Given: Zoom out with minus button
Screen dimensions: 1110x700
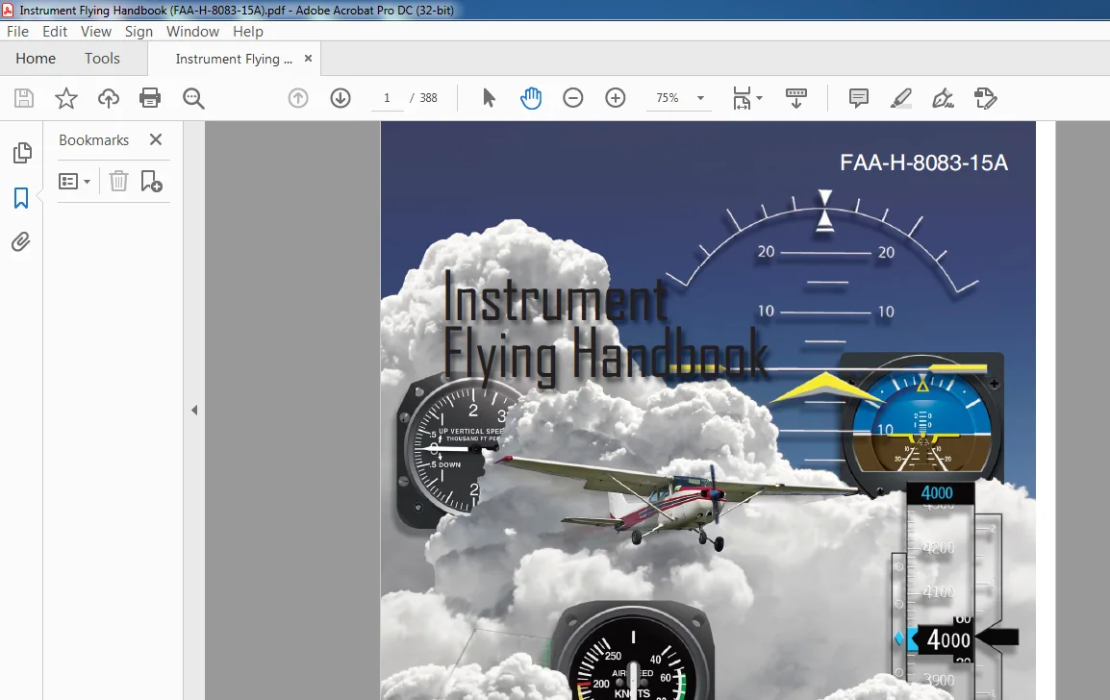Looking at the screenshot, I should (x=572, y=98).
